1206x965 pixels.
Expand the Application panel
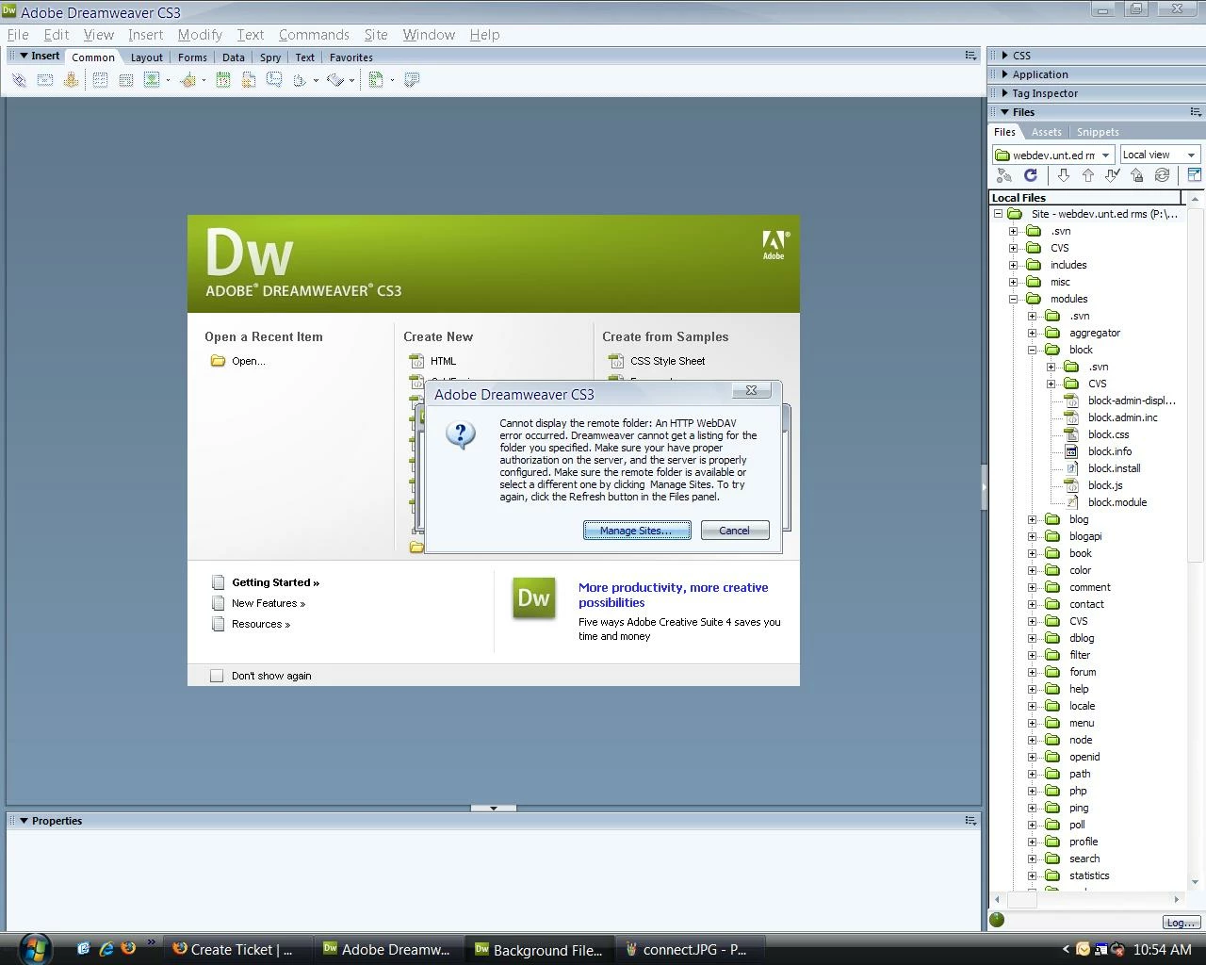point(1005,74)
